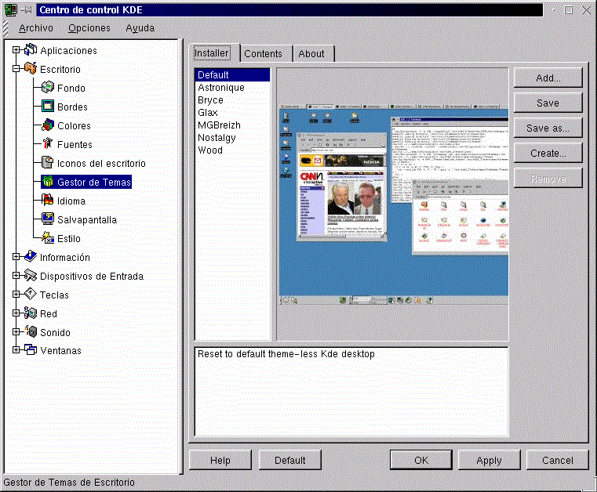The height and width of the screenshot is (492, 597).
Task: Select the Estilo icon
Action: (x=47, y=239)
